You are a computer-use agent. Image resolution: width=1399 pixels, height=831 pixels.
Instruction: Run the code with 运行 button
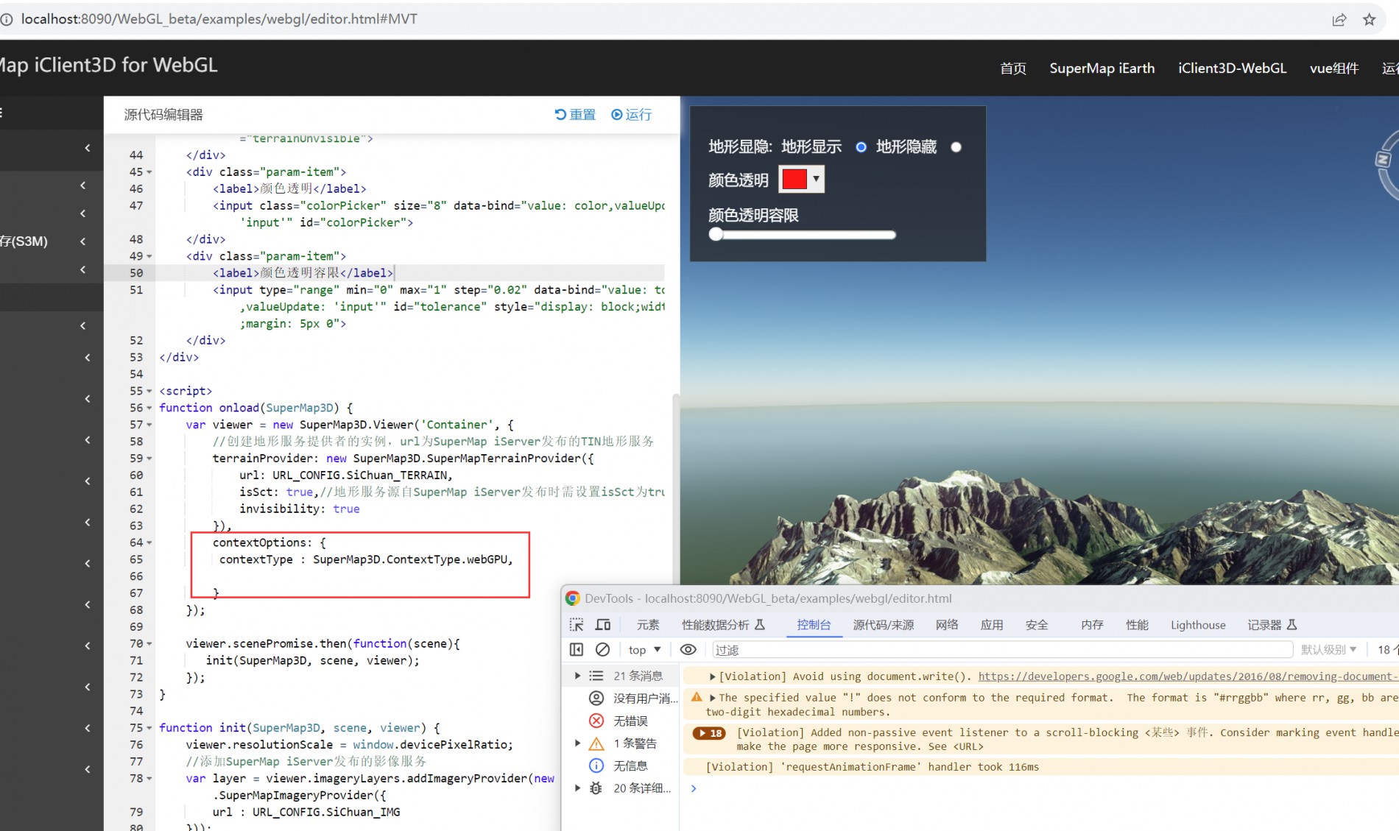(632, 114)
